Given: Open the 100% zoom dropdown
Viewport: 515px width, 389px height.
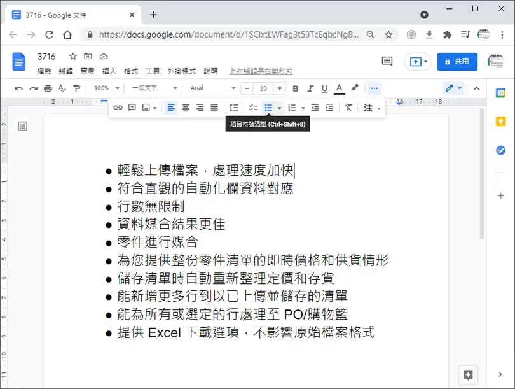Looking at the screenshot, I should pyautogui.click(x=106, y=88).
